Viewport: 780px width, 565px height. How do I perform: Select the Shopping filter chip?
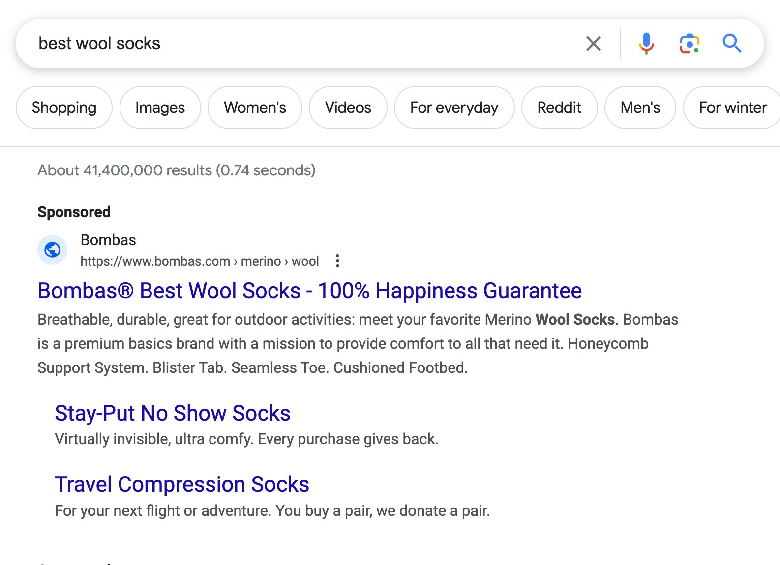click(x=64, y=108)
